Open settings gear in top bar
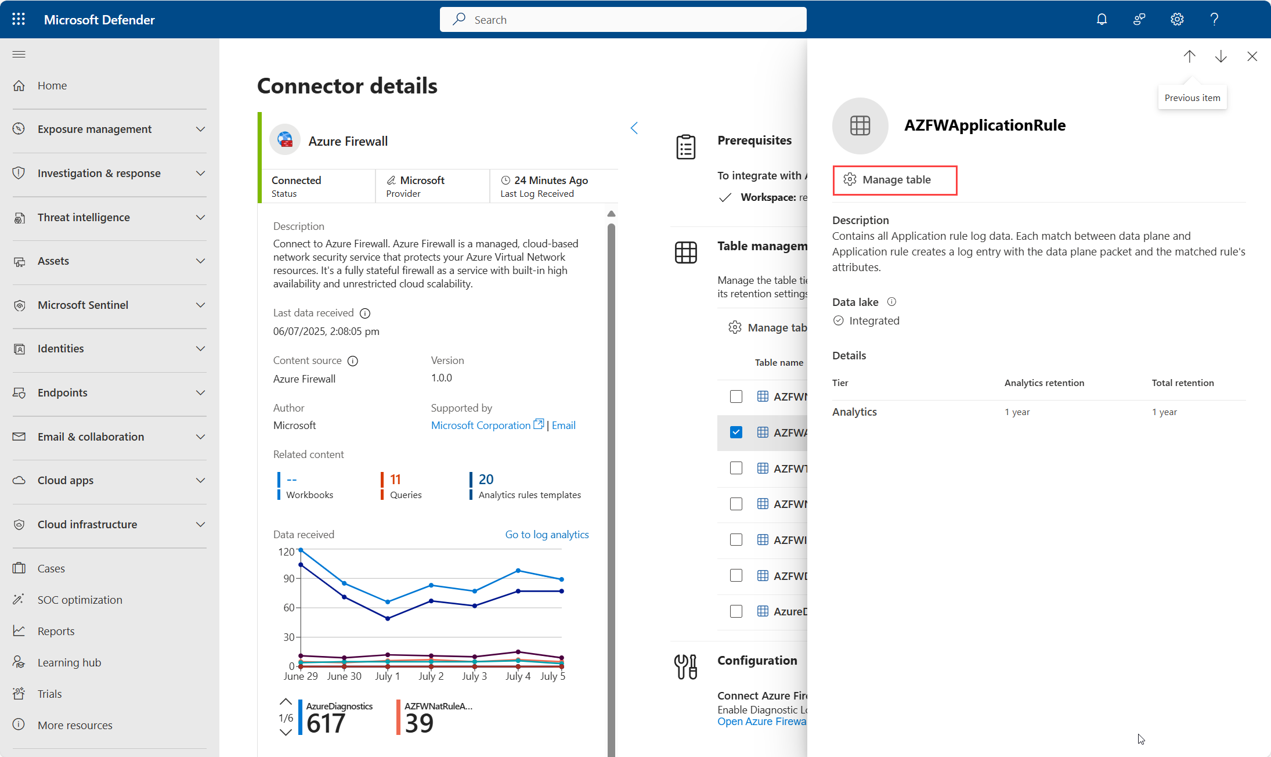This screenshot has height=757, width=1271. point(1176,19)
